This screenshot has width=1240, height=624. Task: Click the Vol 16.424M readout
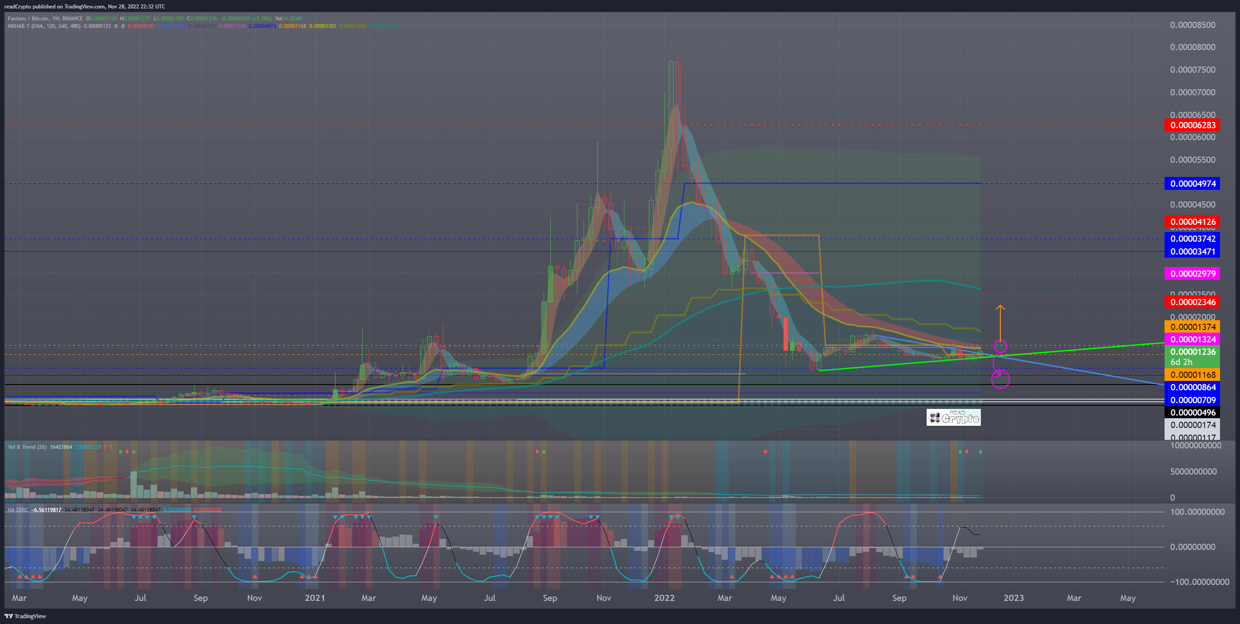(289, 19)
